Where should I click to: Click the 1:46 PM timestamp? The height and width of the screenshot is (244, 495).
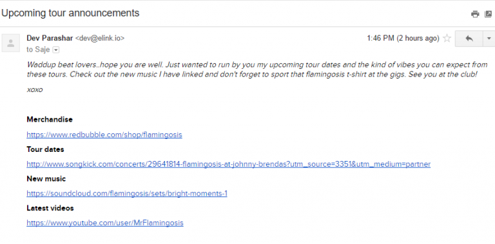click(380, 39)
